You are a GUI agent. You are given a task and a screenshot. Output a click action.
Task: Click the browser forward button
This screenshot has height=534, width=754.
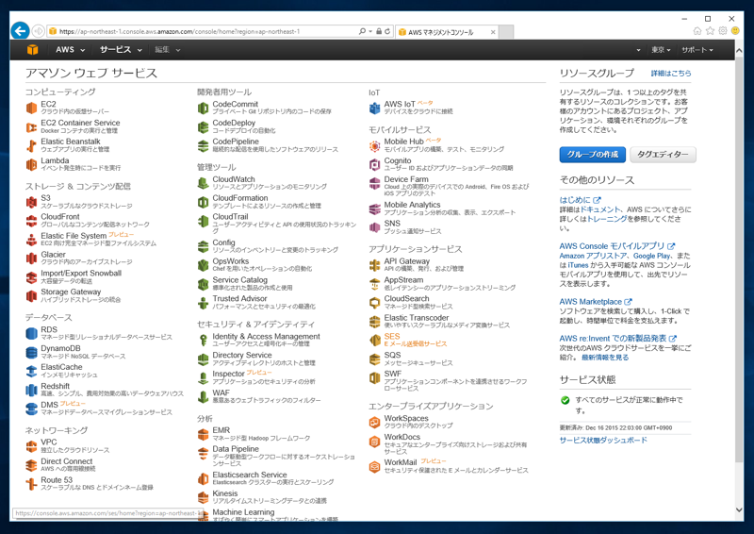[x=38, y=31]
